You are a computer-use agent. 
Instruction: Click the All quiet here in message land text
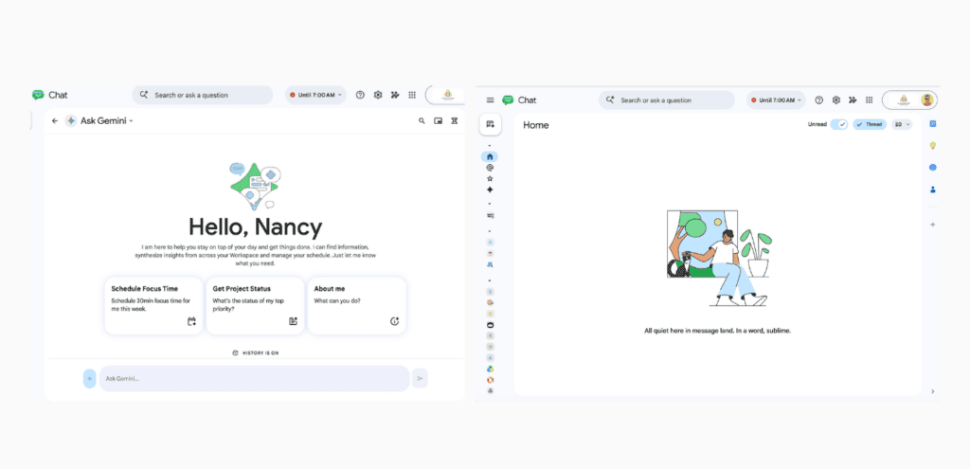(x=718, y=331)
